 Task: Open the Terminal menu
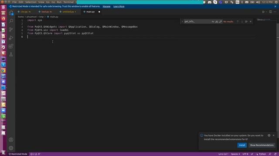click(x=68, y=2)
